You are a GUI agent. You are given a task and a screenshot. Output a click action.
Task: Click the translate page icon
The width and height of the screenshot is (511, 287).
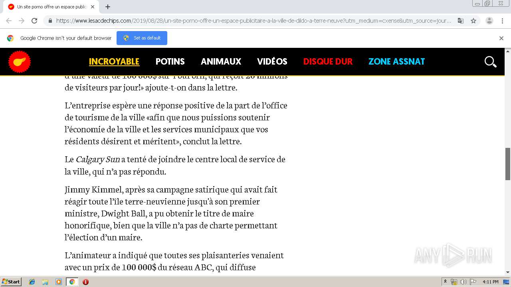461,21
